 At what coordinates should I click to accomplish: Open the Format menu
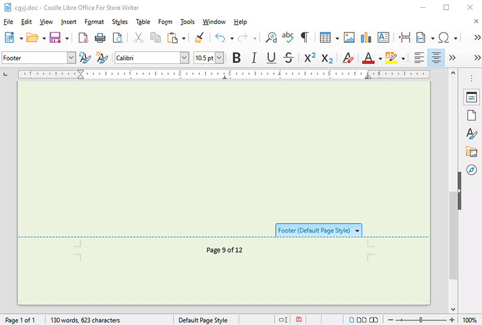point(94,22)
